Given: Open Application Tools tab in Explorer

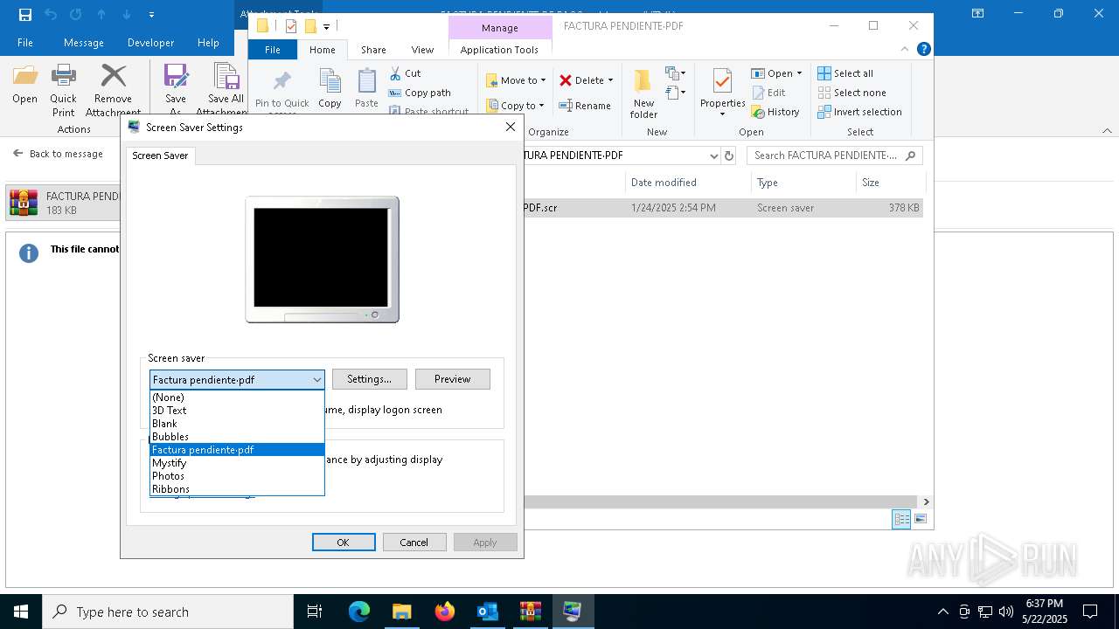Looking at the screenshot, I should [x=499, y=50].
